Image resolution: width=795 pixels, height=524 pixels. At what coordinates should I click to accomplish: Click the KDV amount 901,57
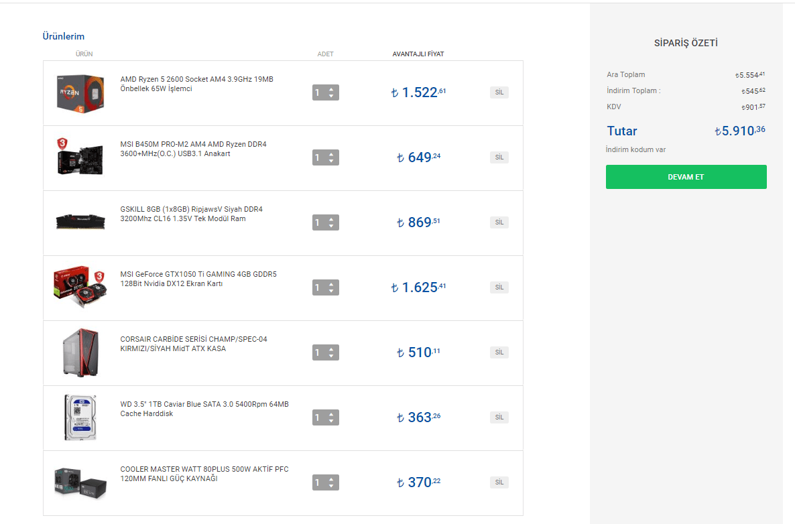[x=753, y=107]
